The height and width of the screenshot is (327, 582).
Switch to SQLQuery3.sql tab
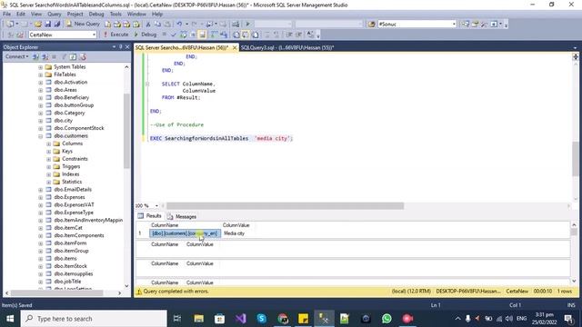click(287, 47)
